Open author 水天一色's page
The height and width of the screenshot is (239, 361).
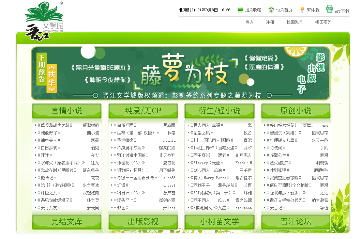click(320, 140)
